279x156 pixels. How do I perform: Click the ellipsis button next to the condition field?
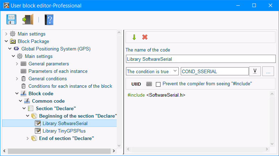coord(268,71)
